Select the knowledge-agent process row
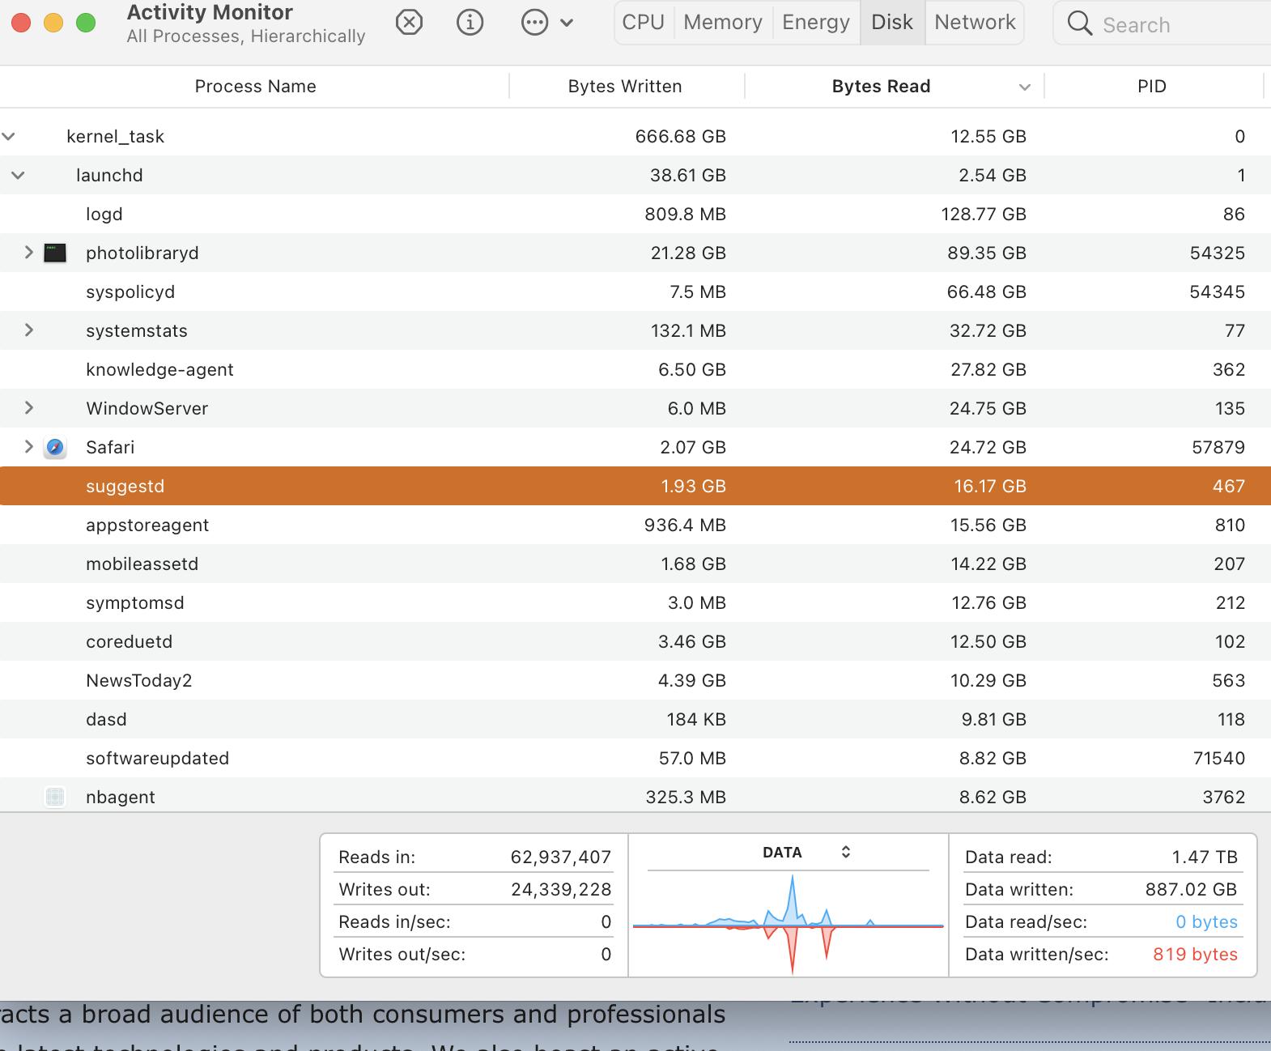The image size is (1271, 1051). pos(635,369)
